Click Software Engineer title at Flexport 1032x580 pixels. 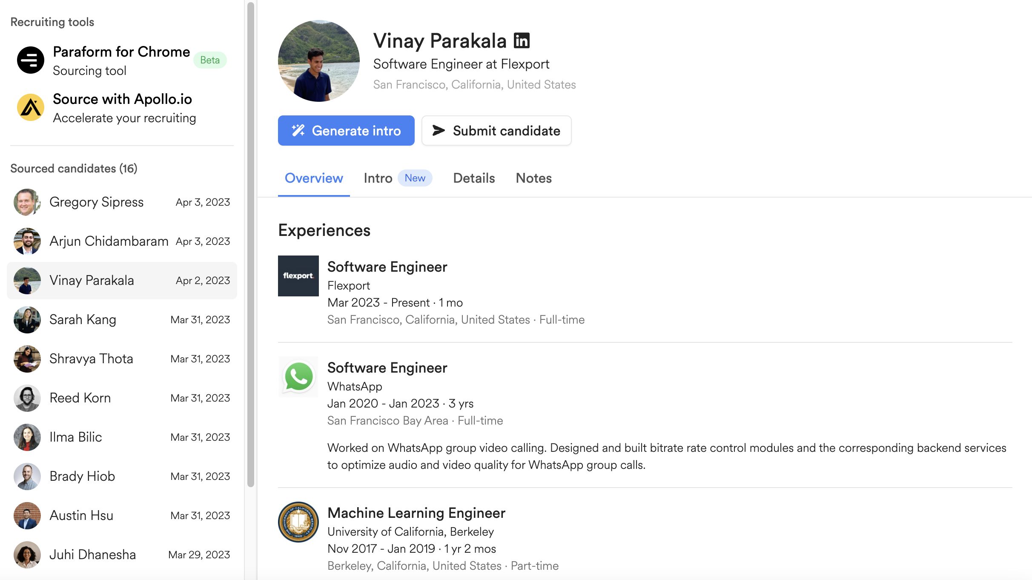[387, 267]
